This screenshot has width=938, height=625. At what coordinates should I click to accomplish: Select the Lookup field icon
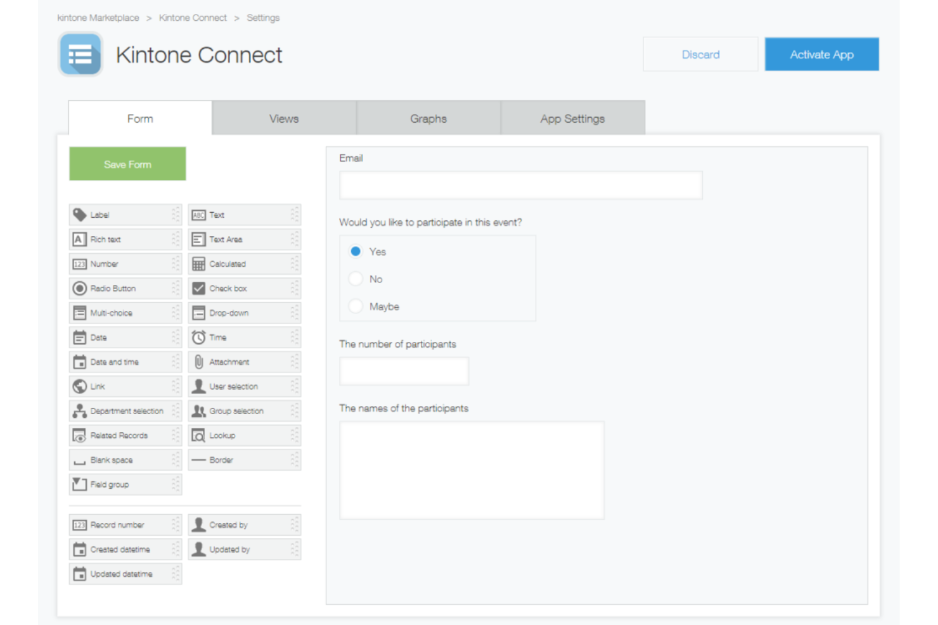[x=198, y=436]
